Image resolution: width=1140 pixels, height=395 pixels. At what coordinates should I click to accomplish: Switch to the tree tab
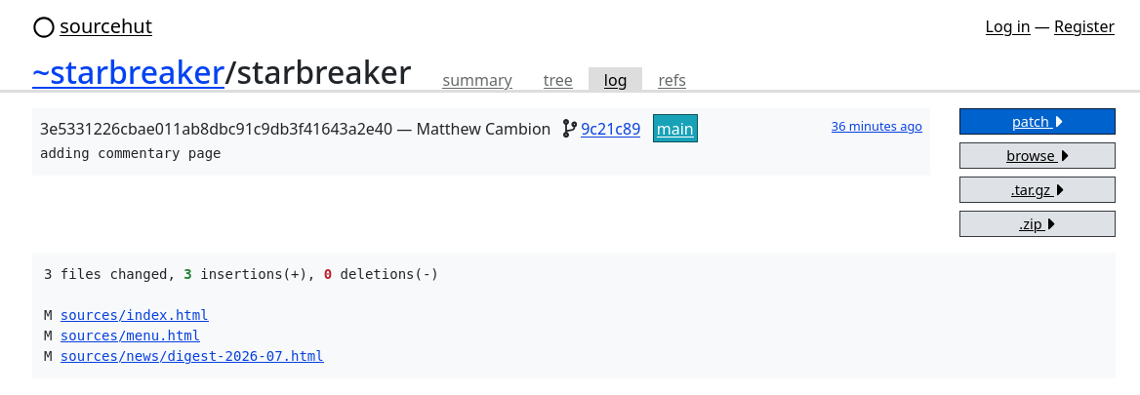click(557, 80)
